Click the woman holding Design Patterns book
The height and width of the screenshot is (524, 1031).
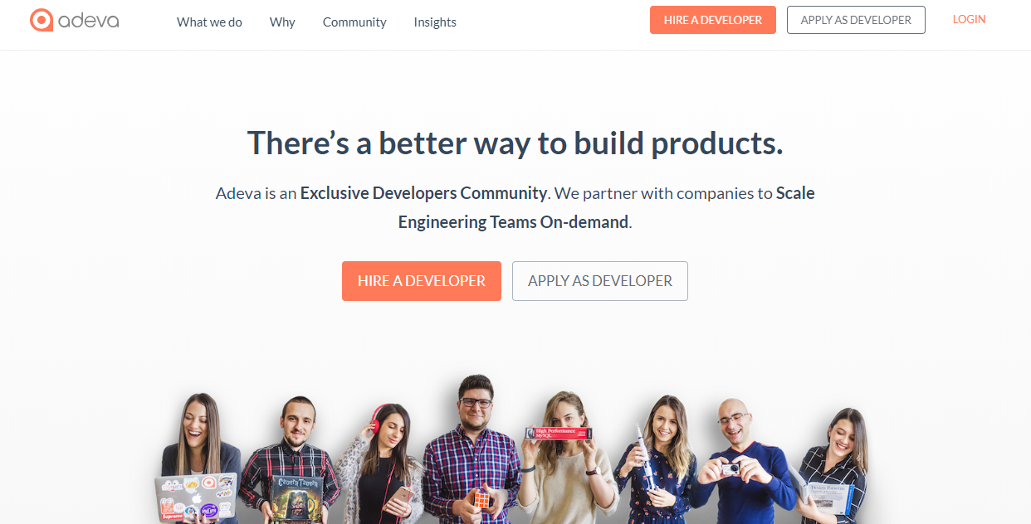pos(833,467)
